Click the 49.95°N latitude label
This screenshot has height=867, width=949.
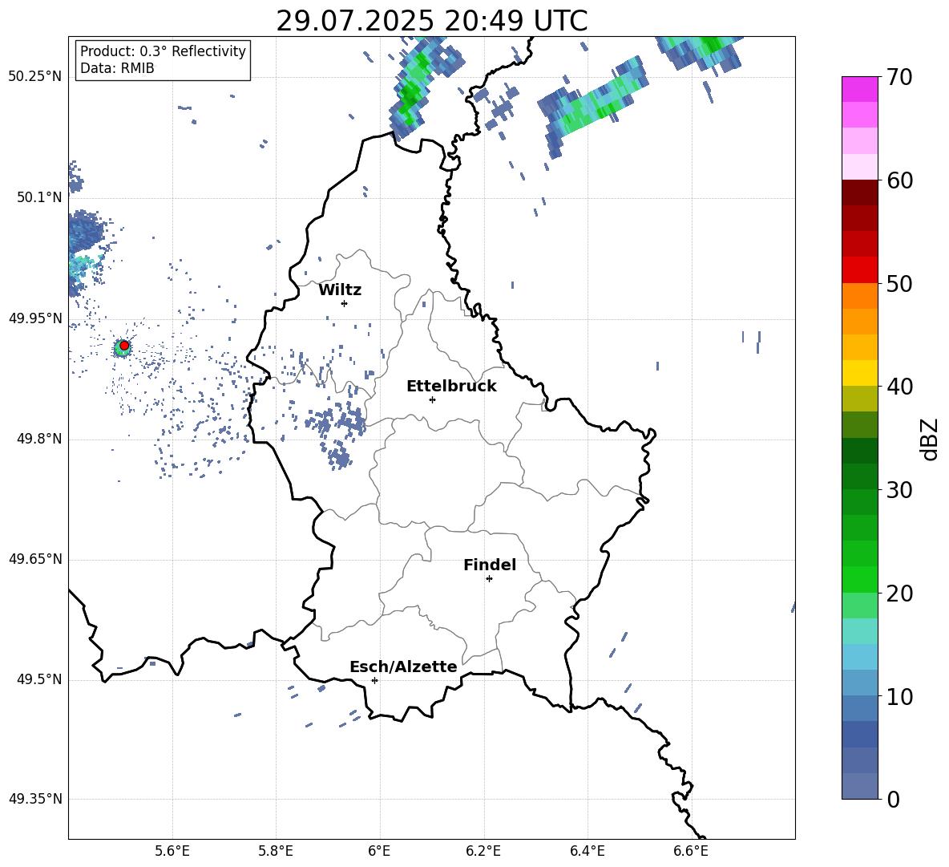click(x=35, y=318)
